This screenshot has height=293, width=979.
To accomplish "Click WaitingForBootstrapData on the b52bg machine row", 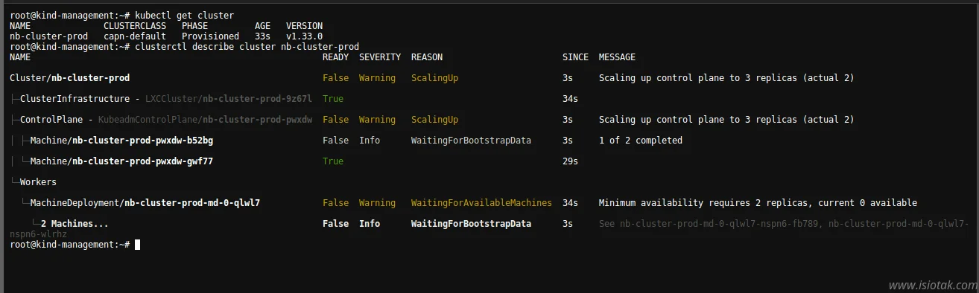I will tap(471, 140).
